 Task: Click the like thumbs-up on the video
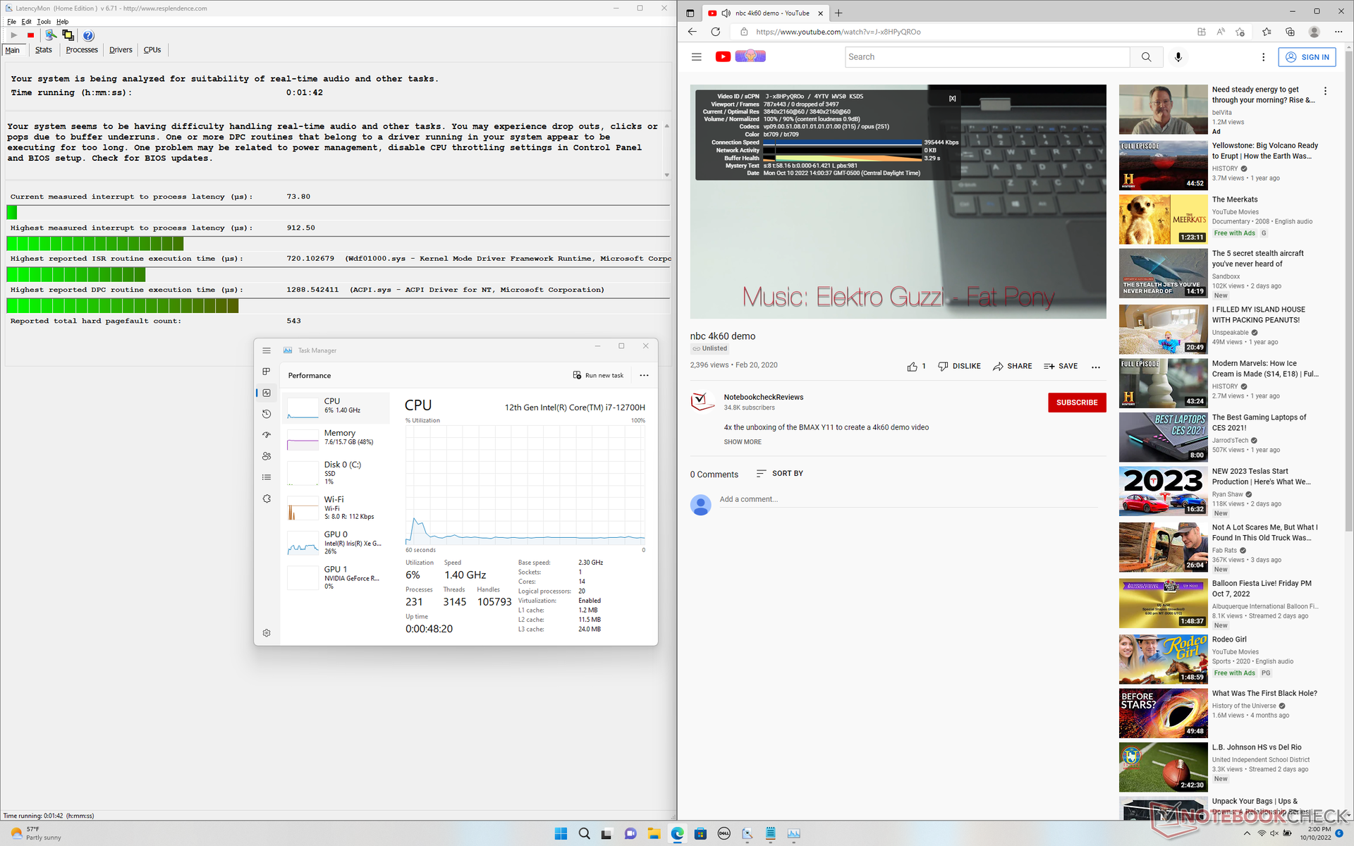coord(913,367)
